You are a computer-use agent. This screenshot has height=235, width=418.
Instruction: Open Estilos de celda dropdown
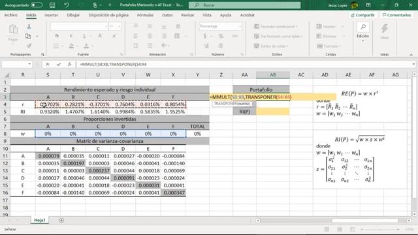271,46
